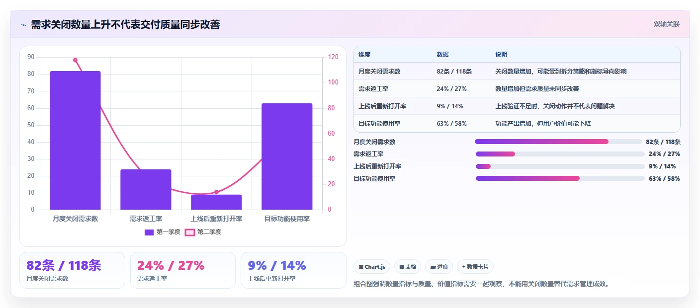This screenshot has height=308, width=700.
Task: Click the 90 tick on the left axis
Action: coord(31,57)
